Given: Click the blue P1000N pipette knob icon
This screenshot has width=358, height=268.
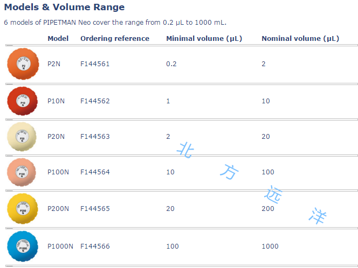Looking at the screenshot, I should coord(23,246).
